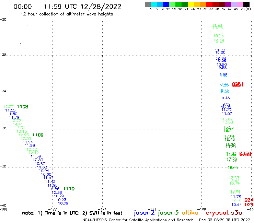The width and height of the screenshot is (254, 223).
Task: Click the 'jason3' satellite legend label
Action: (168, 213)
